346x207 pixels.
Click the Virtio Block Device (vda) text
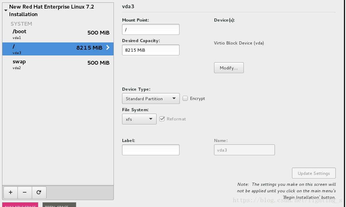click(x=239, y=43)
